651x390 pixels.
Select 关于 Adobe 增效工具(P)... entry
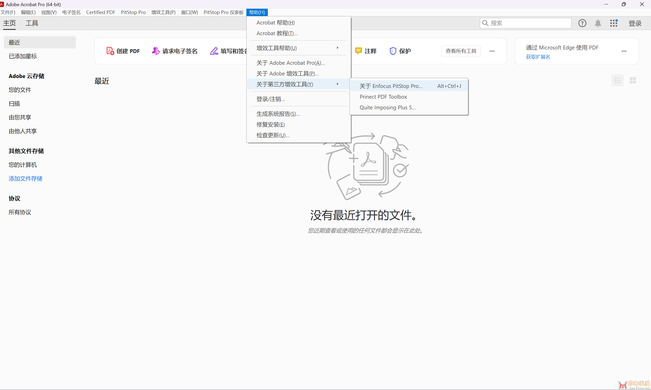[299, 74]
